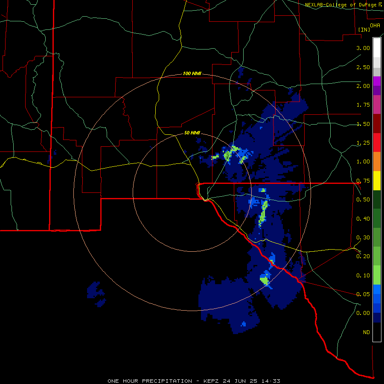The image size is (384, 384).
Task: Click the 100 NMI range ring label
Action: tap(192, 73)
